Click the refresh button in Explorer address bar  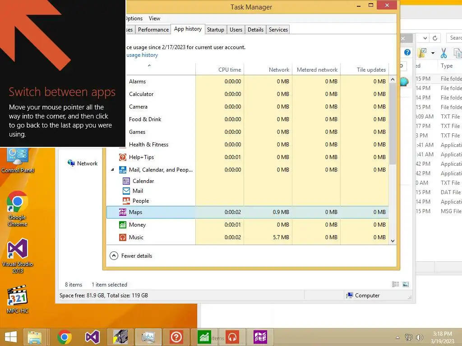click(x=435, y=38)
